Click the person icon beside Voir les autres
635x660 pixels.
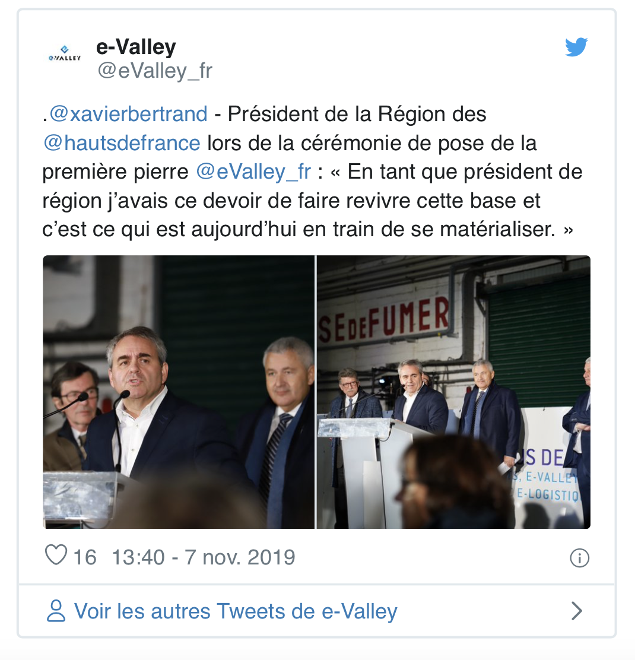(56, 611)
